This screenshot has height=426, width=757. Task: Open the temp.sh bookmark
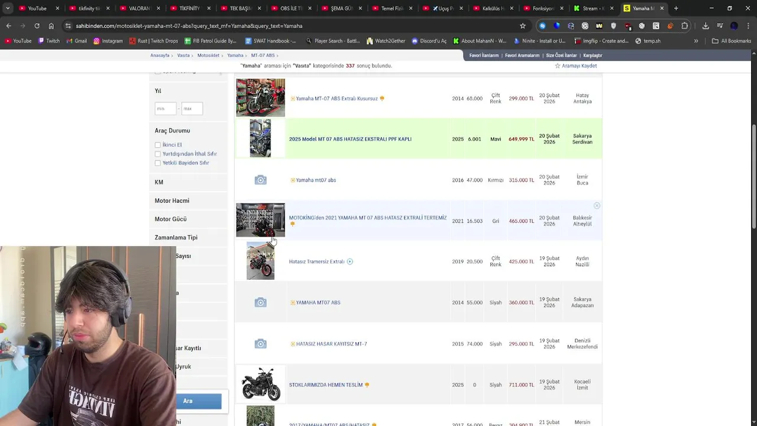(x=648, y=41)
